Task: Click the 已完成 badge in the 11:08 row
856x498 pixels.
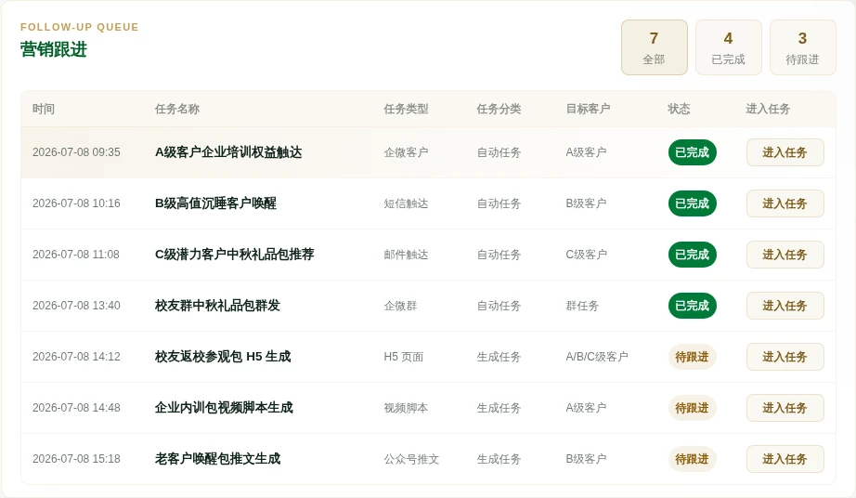Action: [692, 255]
